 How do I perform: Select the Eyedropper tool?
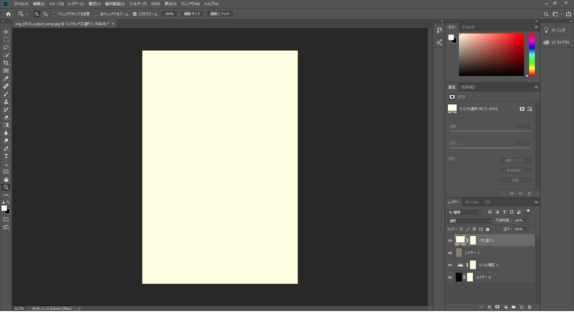[6, 78]
